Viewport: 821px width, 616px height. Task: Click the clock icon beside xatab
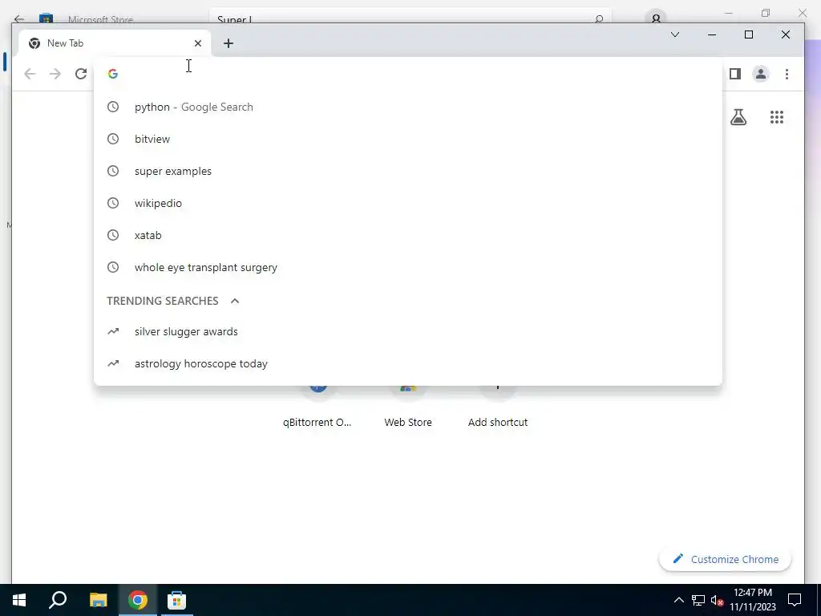tap(112, 235)
